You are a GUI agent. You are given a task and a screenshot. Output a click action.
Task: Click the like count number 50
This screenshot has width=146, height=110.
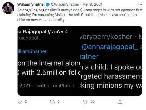(92, 101)
